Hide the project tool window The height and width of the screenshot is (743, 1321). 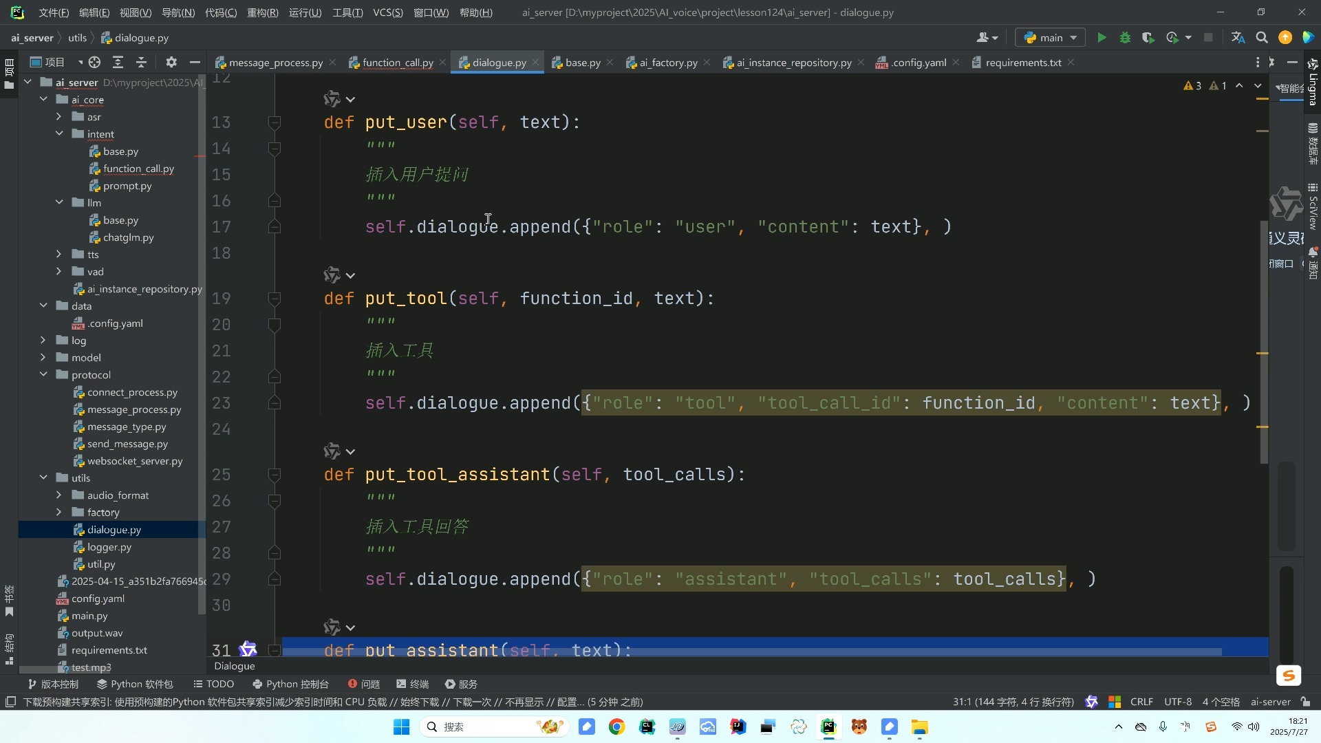click(x=195, y=63)
